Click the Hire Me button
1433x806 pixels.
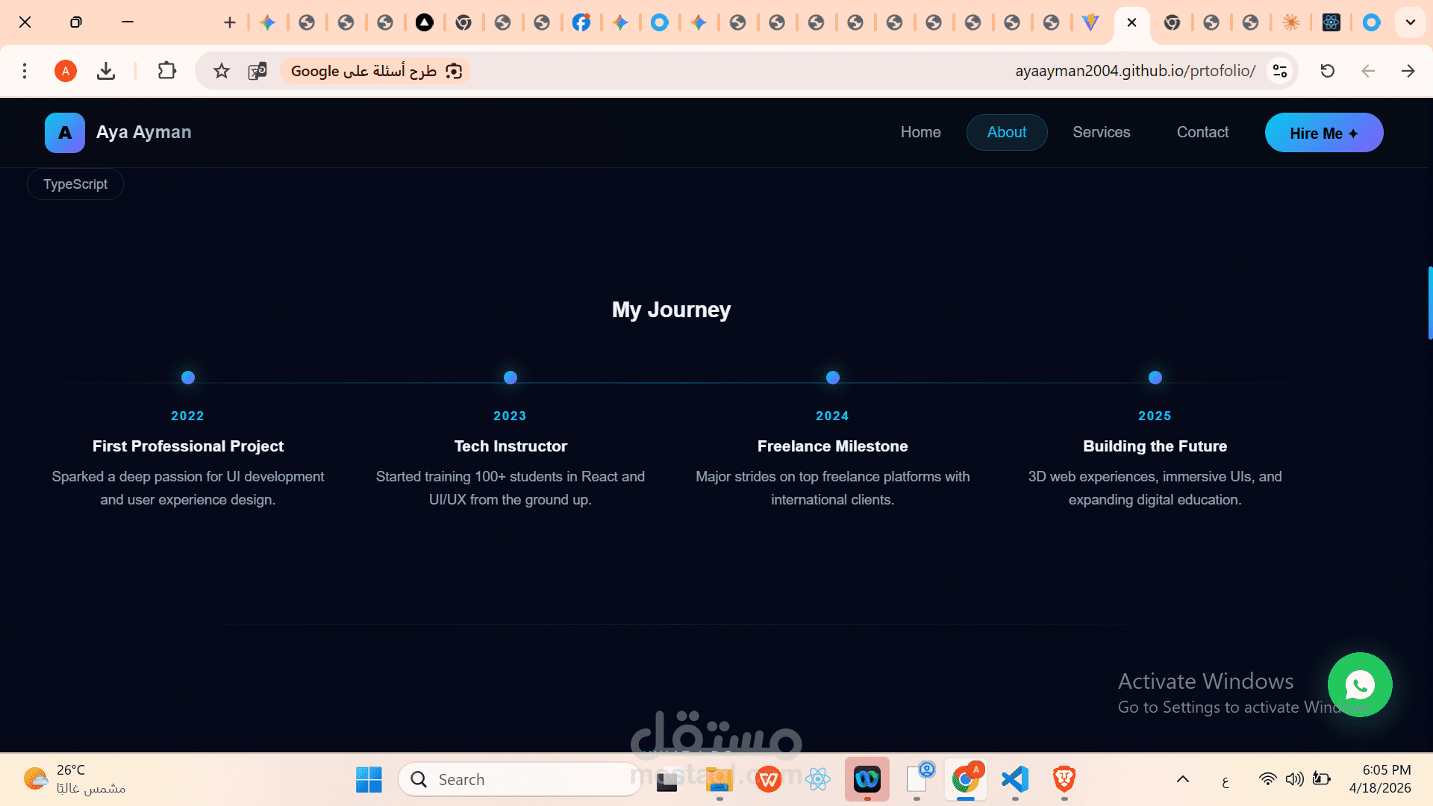(x=1323, y=133)
